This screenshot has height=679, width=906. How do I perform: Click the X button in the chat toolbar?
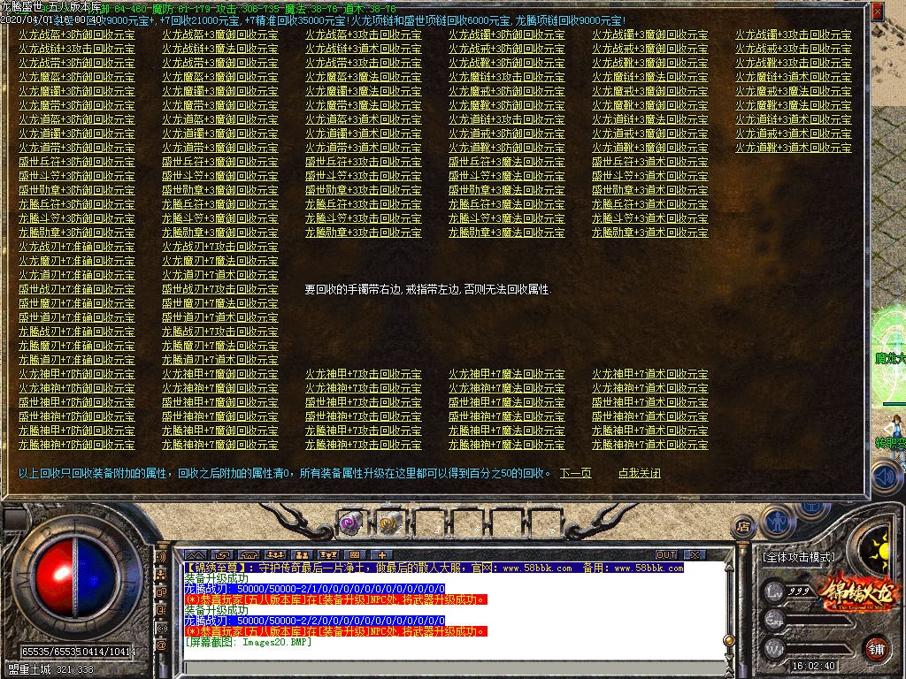695,555
